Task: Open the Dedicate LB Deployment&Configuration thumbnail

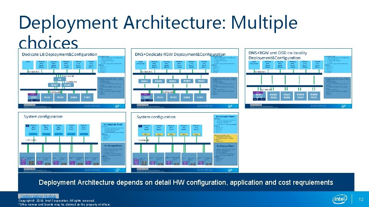Action: pyautogui.click(x=72, y=78)
